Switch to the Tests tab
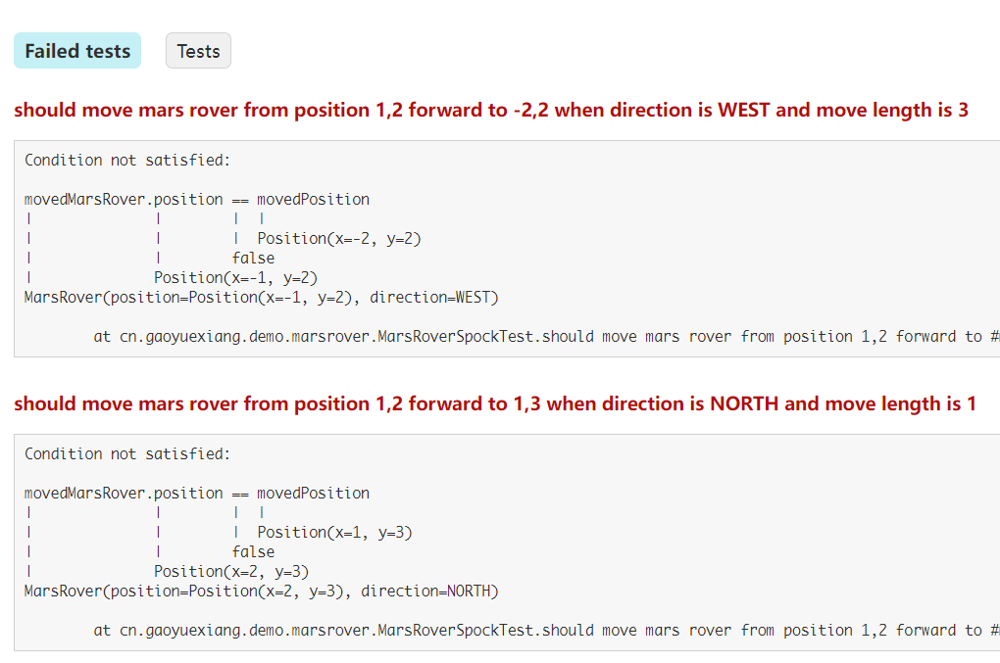Image resolution: width=1000 pixels, height=663 pixels. coord(198,50)
